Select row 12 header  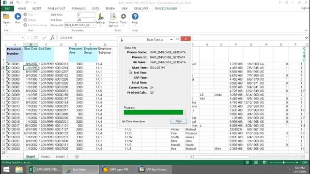[x=3, y=102]
